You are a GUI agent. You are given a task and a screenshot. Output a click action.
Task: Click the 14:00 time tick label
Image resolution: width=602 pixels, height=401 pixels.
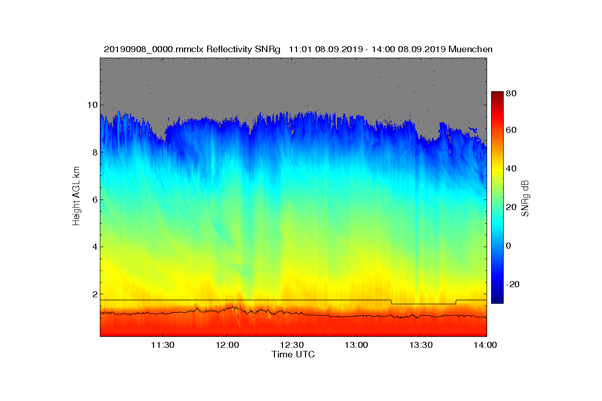click(x=485, y=345)
